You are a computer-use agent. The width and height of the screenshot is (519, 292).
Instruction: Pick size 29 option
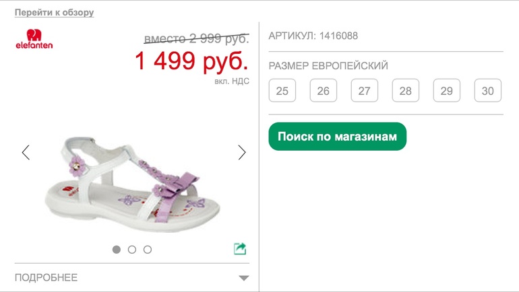[x=446, y=91]
